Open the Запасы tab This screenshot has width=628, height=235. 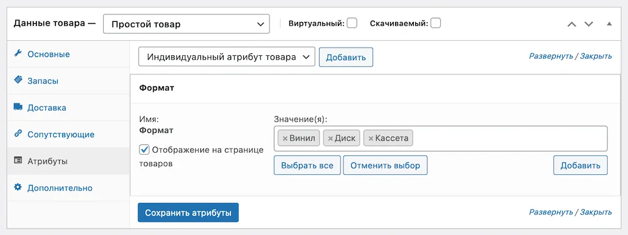[68, 81]
